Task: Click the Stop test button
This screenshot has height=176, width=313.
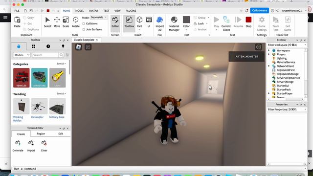Action: pyautogui.click(x=248, y=22)
